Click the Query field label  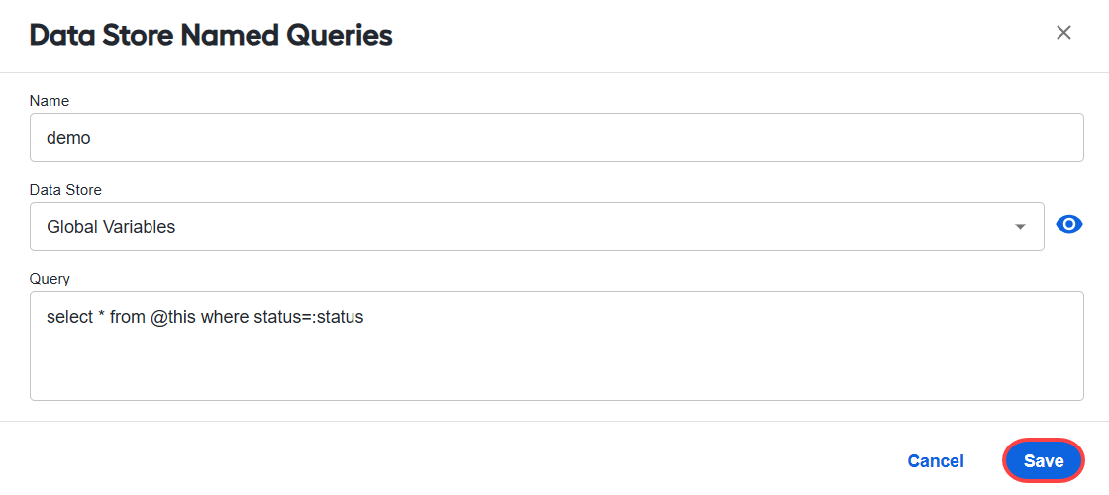click(x=50, y=279)
